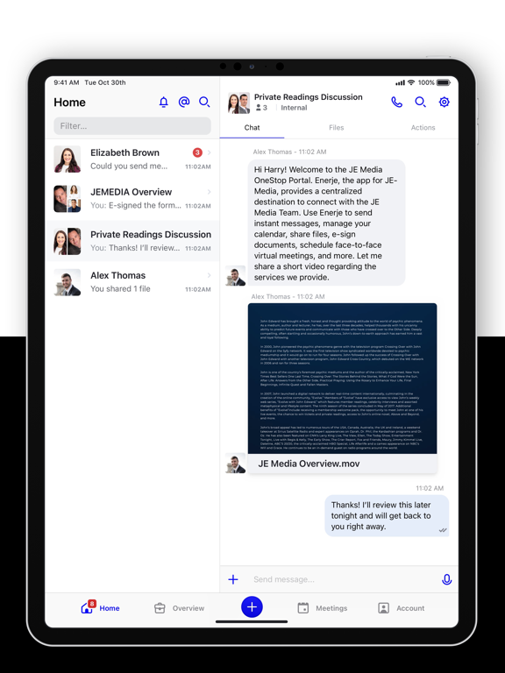Select the Chat tab
Image resolution: width=505 pixels, height=673 pixels.
(x=252, y=127)
